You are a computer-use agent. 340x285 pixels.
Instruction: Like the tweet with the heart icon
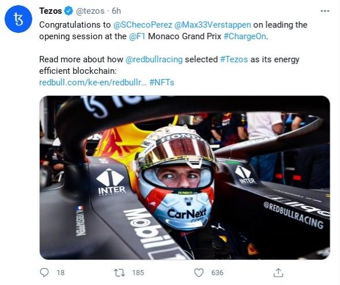pyautogui.click(x=199, y=273)
